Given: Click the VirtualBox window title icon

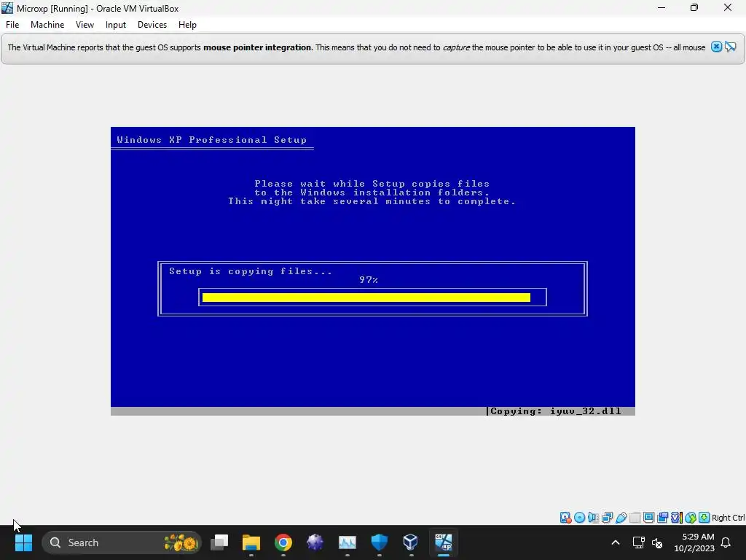Looking at the screenshot, I should click(x=7, y=8).
